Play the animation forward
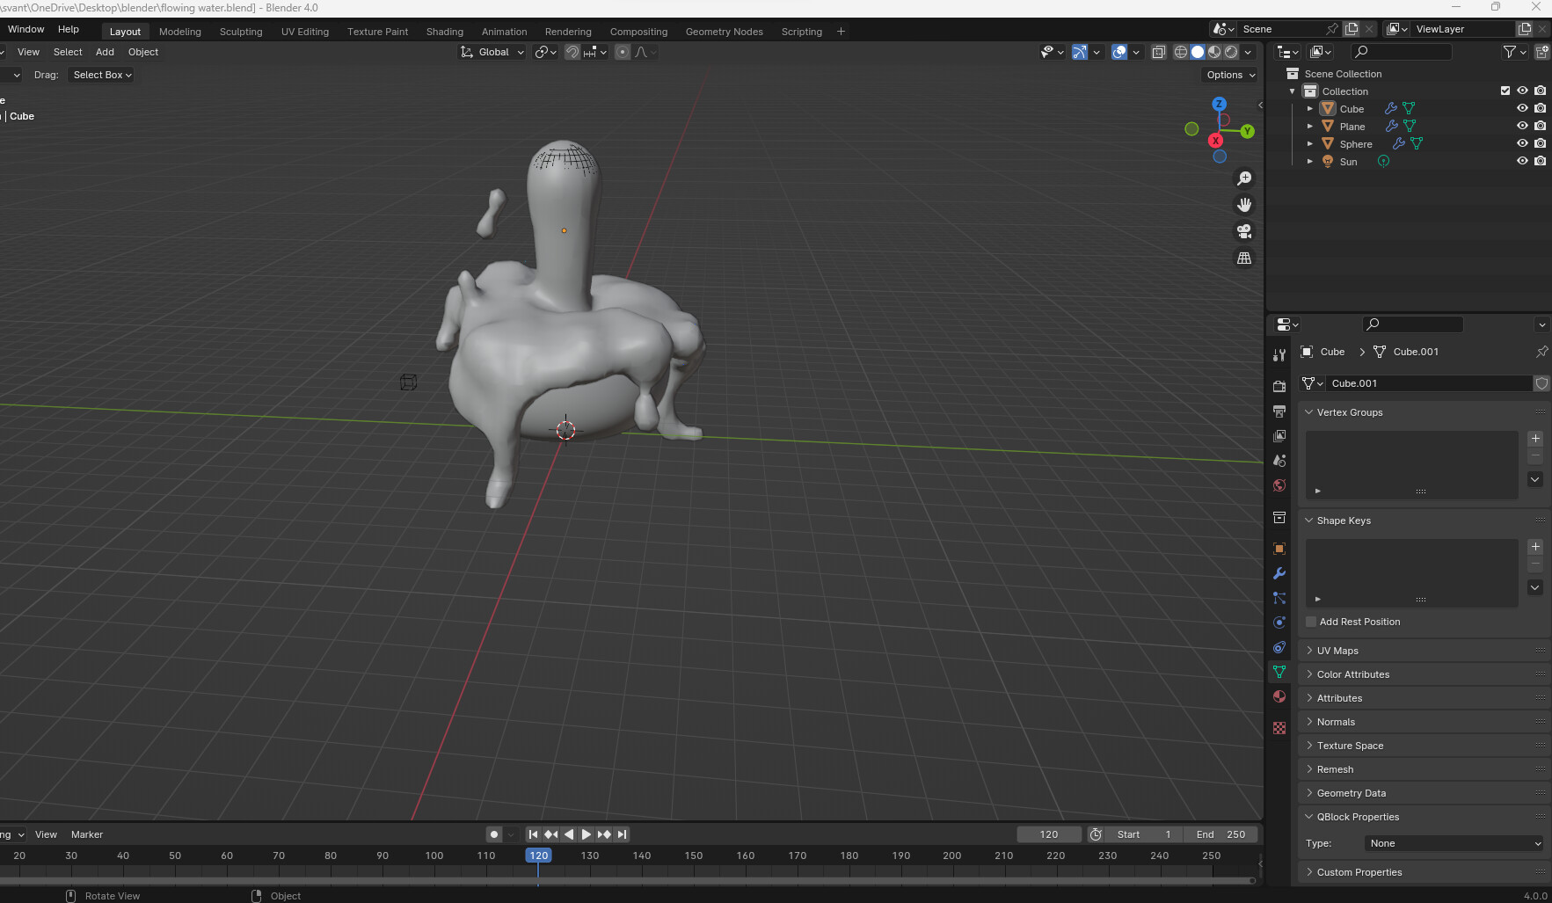 click(587, 834)
